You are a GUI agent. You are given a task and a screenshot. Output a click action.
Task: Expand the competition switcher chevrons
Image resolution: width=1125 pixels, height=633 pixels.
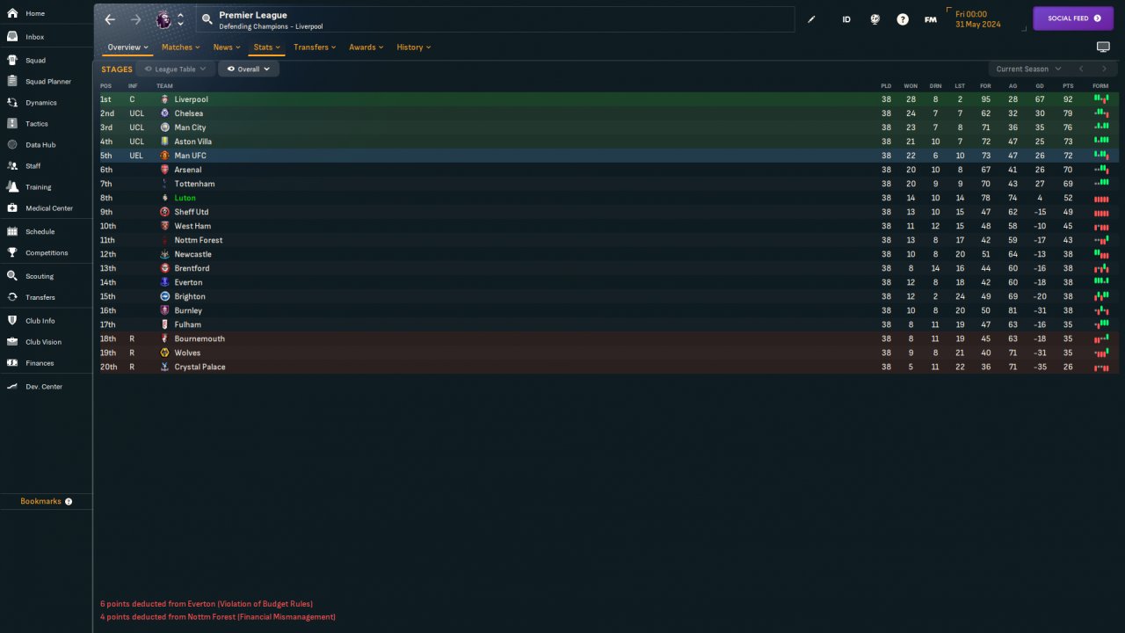[180, 19]
